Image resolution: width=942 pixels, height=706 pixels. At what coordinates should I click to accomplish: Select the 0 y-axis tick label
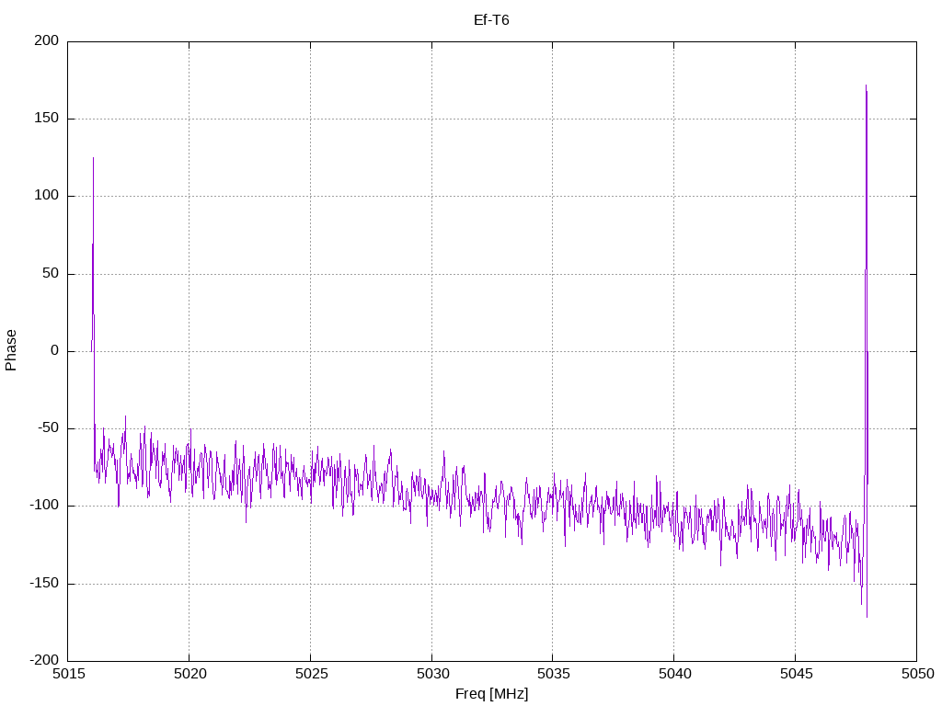[55, 351]
